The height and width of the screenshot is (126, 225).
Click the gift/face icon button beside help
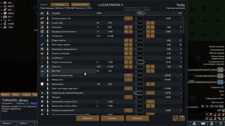[175, 118]
